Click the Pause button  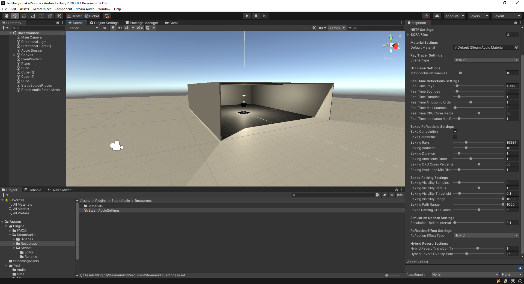click(256, 16)
